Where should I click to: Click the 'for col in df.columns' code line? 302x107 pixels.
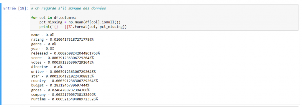click(51, 17)
